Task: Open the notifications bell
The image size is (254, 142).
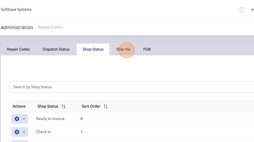Action: pyautogui.click(x=242, y=10)
